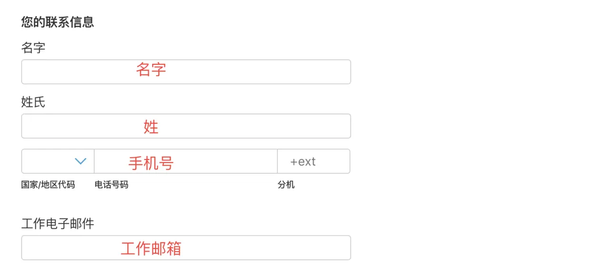Open the country/region code dropdown

tap(58, 161)
